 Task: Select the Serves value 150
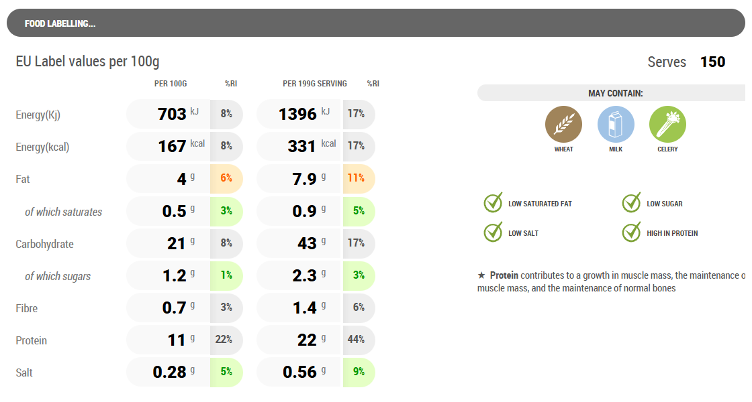(712, 62)
